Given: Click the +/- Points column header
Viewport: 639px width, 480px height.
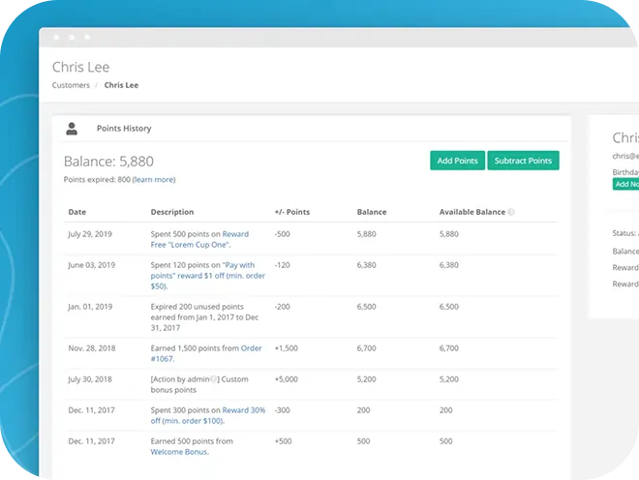Looking at the screenshot, I should pyautogui.click(x=293, y=212).
